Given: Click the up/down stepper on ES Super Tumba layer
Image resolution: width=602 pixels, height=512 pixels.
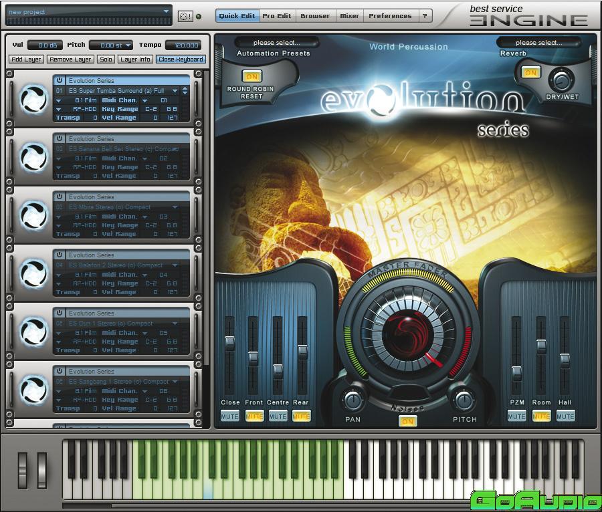Looking at the screenshot, I should [x=185, y=90].
